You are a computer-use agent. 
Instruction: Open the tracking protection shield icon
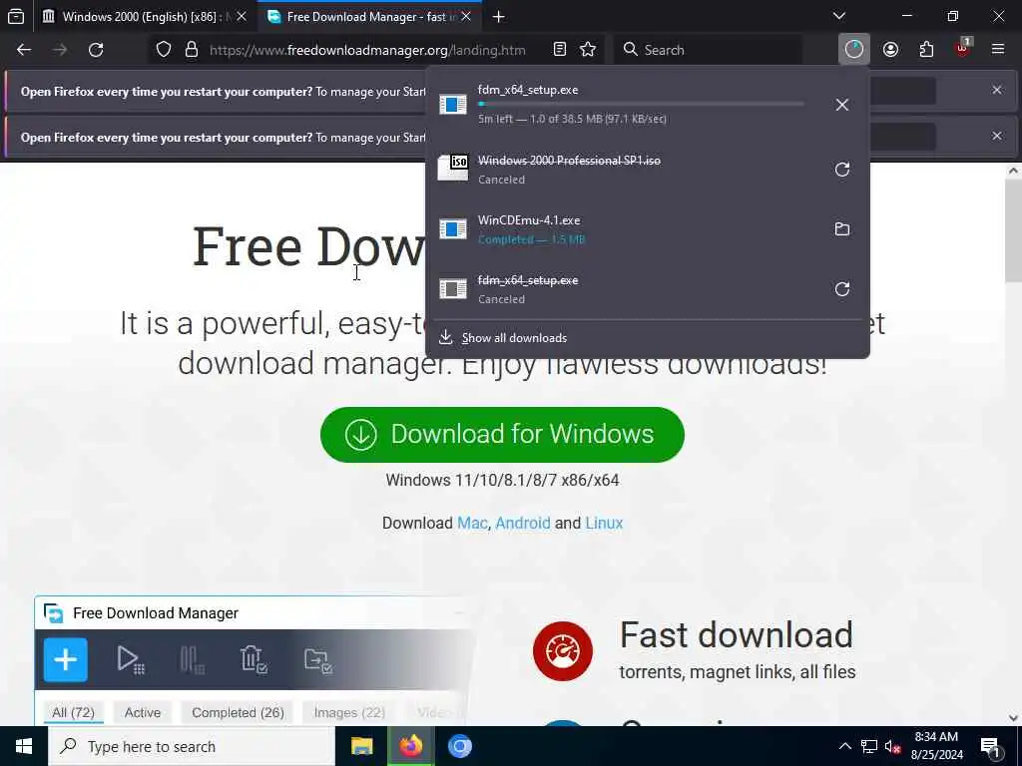164,50
